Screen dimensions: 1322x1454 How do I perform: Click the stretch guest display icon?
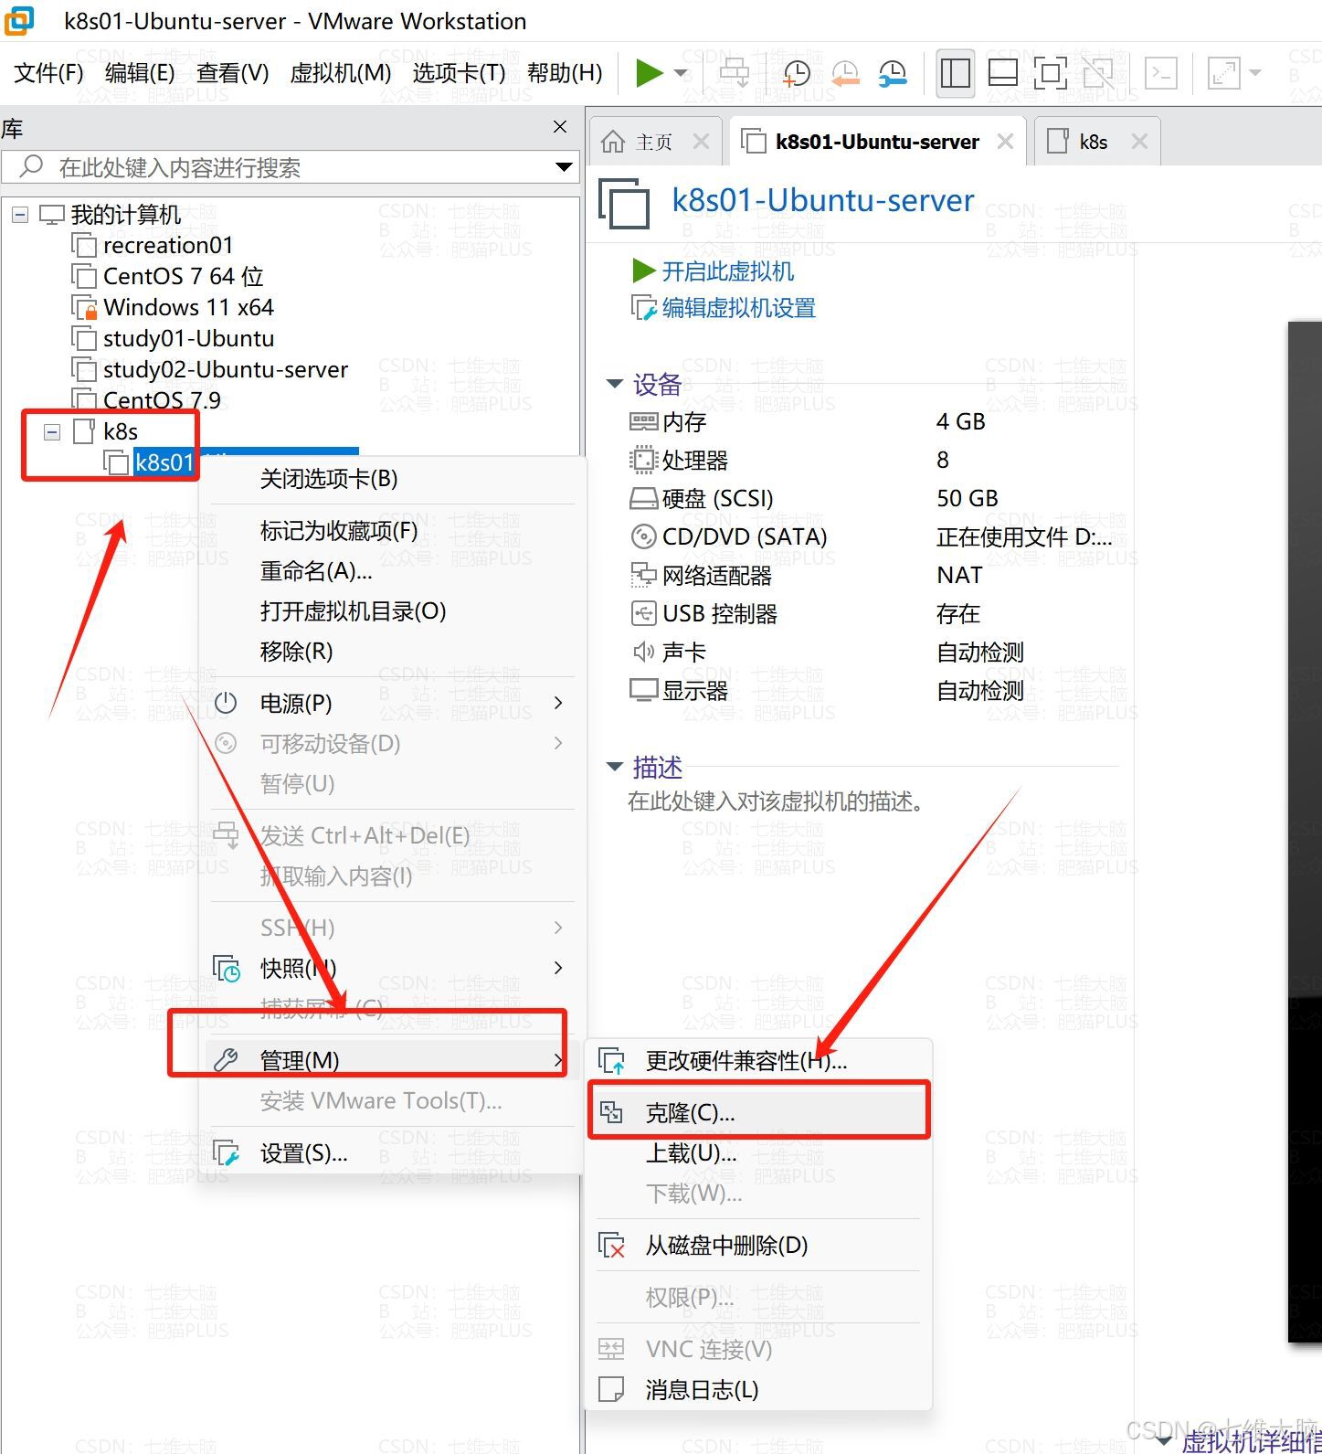click(1224, 73)
